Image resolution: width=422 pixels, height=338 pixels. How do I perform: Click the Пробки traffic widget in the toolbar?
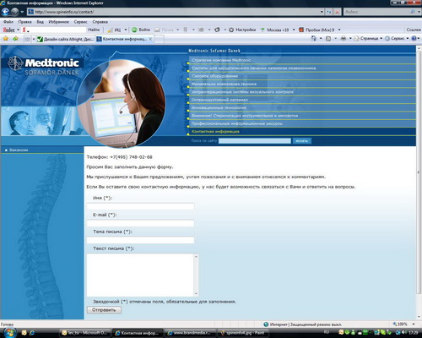click(x=316, y=30)
